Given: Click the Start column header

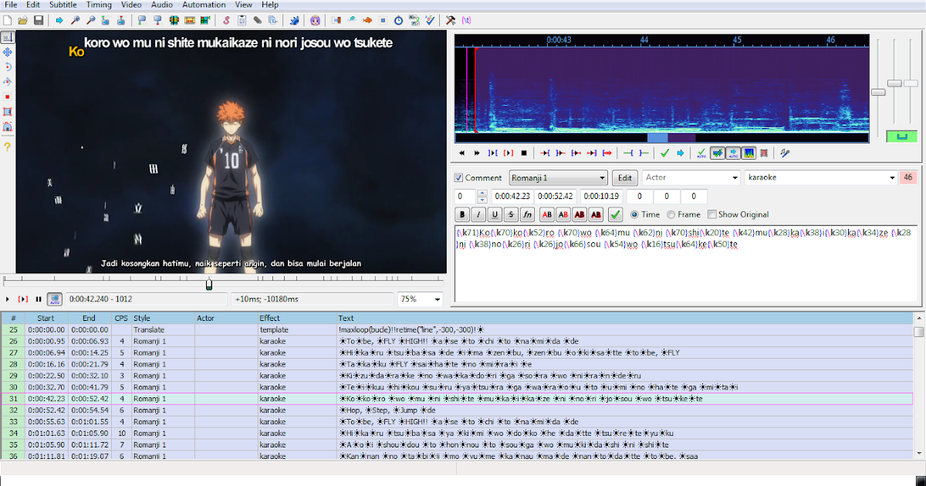Looking at the screenshot, I should (x=46, y=318).
